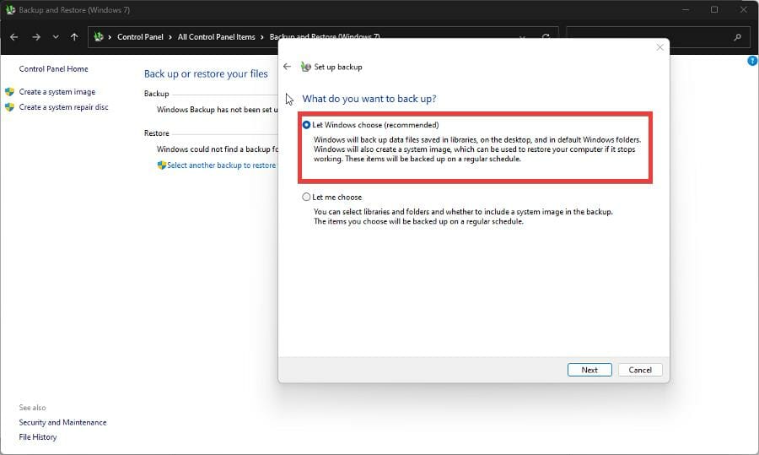Viewport: 759px width, 455px height.
Task: Click the 'See also' label
Action: click(32, 408)
